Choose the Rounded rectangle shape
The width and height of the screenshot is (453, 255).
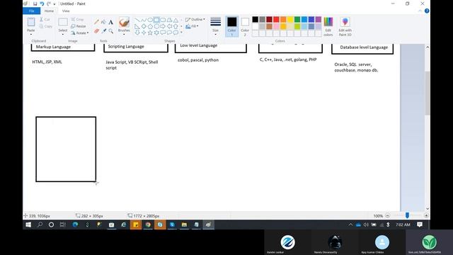pyautogui.click(x=163, y=20)
